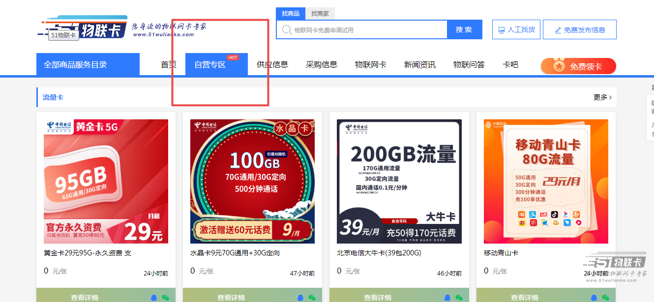Open 自营专区 nav item

click(216, 64)
